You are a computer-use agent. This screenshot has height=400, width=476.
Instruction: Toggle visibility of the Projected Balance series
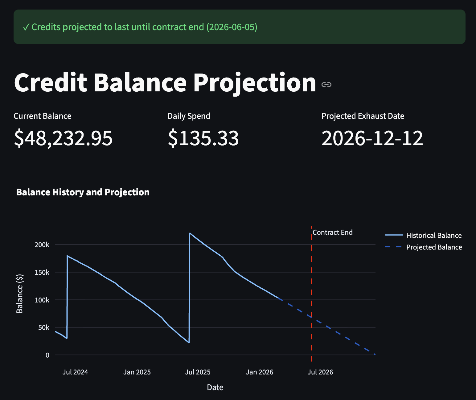tap(434, 247)
